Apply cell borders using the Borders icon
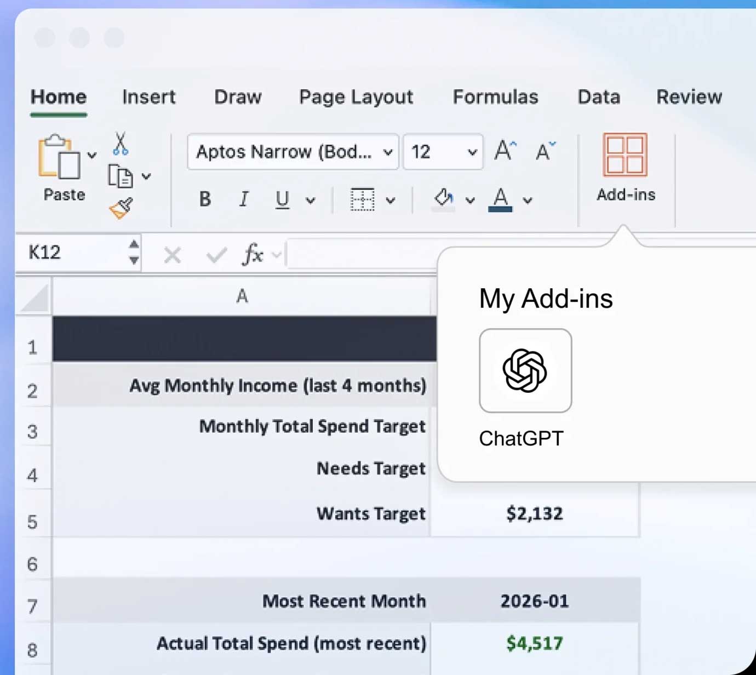The width and height of the screenshot is (756, 675). tap(362, 199)
